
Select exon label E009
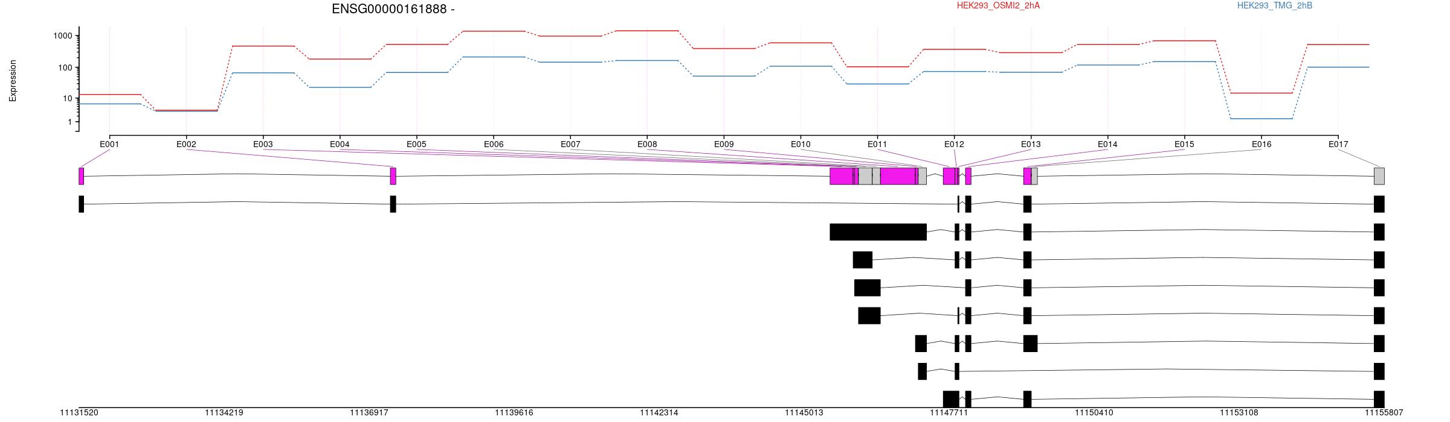coord(724,144)
